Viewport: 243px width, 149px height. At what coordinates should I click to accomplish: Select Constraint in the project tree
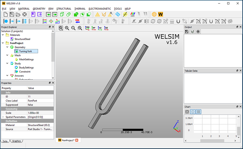pyautogui.click(x=25, y=71)
